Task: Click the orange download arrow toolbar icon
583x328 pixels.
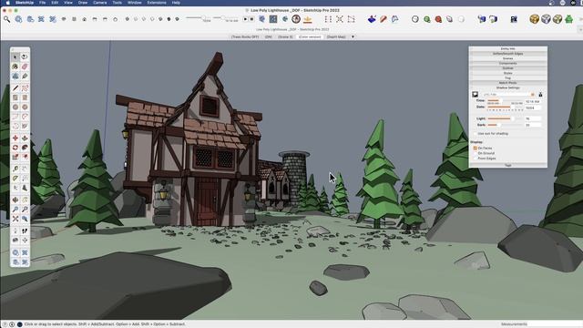Action: pyautogui.click(x=308, y=19)
